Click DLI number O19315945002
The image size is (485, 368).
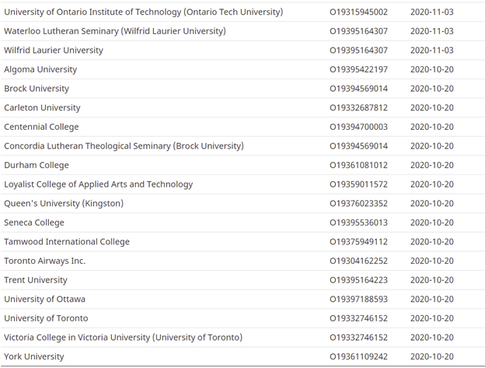(x=358, y=12)
